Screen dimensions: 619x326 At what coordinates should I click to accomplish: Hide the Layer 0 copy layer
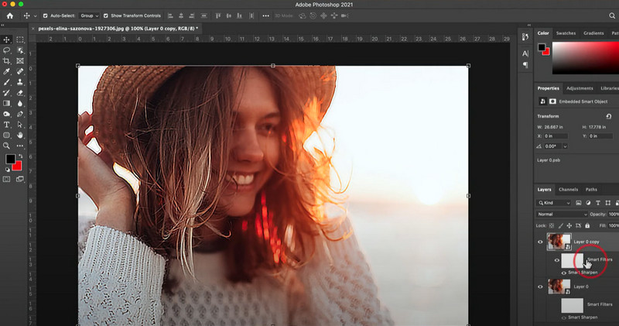click(540, 242)
